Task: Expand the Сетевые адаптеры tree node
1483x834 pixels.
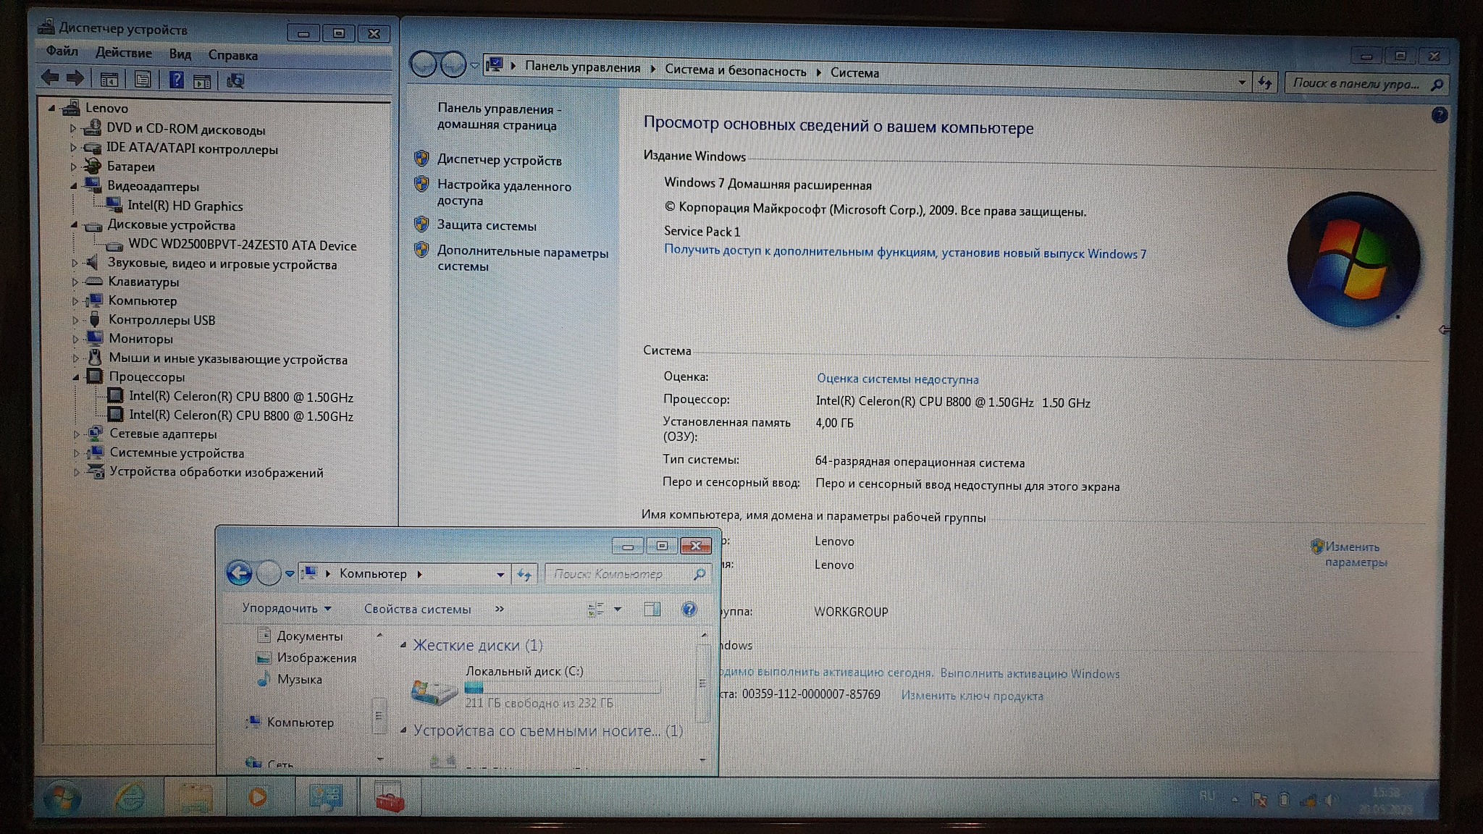Action: point(76,434)
